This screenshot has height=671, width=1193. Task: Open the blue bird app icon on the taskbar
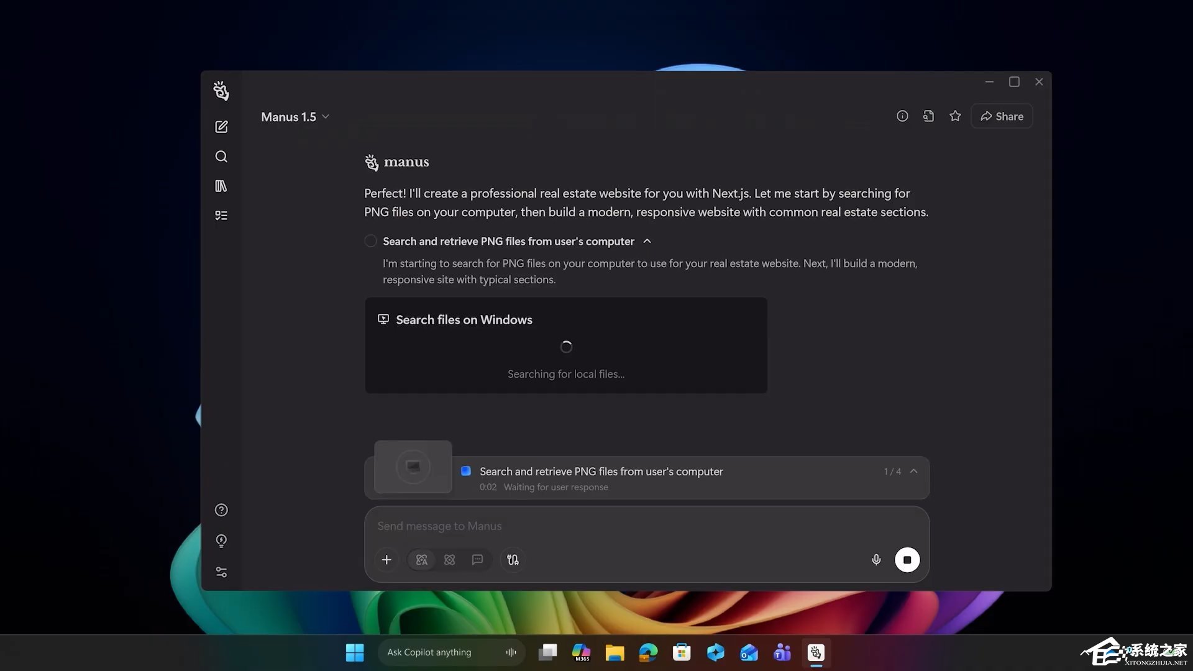pos(715,652)
